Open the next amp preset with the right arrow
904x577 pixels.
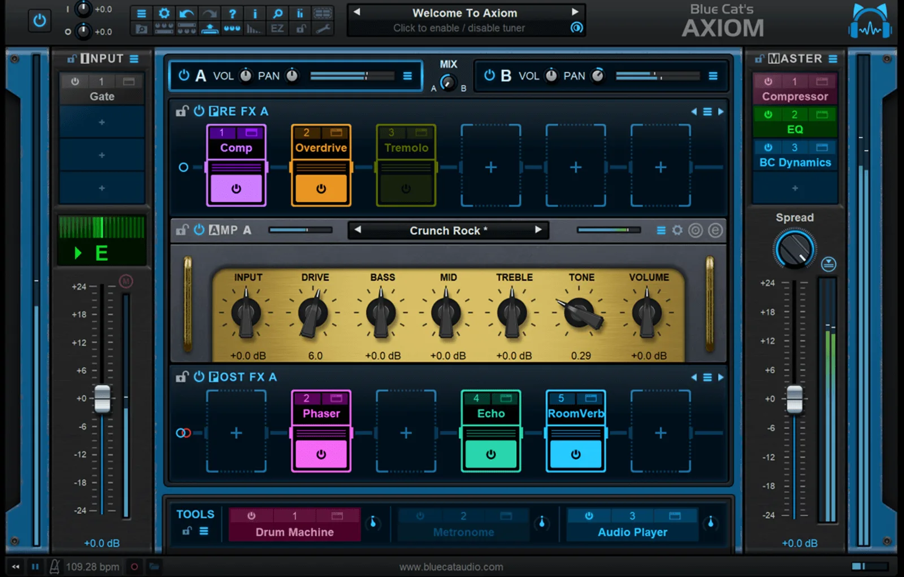tap(538, 230)
